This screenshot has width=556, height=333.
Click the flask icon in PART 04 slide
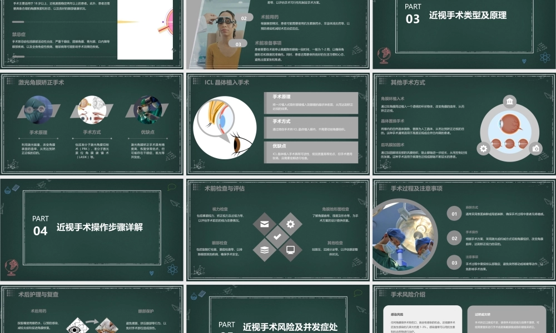click(7, 190)
